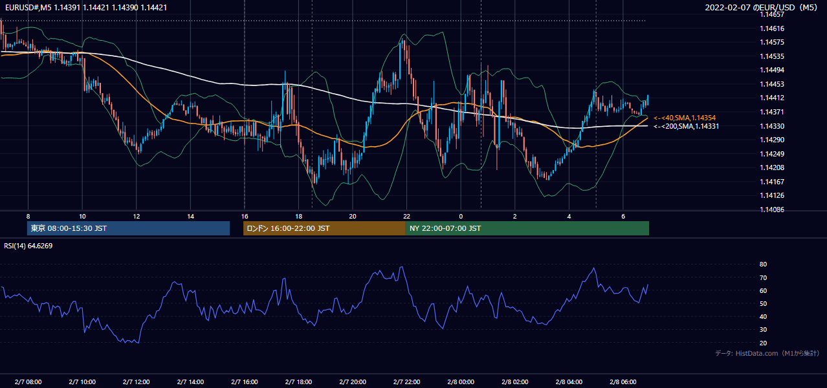Click the HistData.com data source credit
This screenshot has width=827, height=388.
[767, 353]
